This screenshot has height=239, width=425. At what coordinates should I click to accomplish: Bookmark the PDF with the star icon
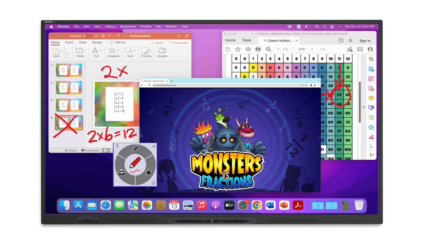[x=238, y=49]
